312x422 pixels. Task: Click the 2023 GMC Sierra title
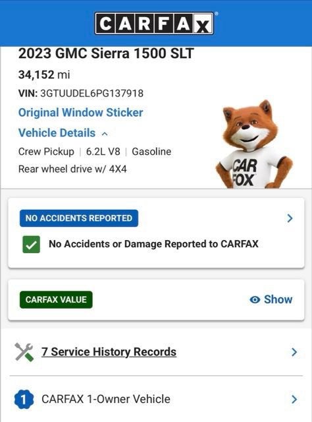(106, 53)
